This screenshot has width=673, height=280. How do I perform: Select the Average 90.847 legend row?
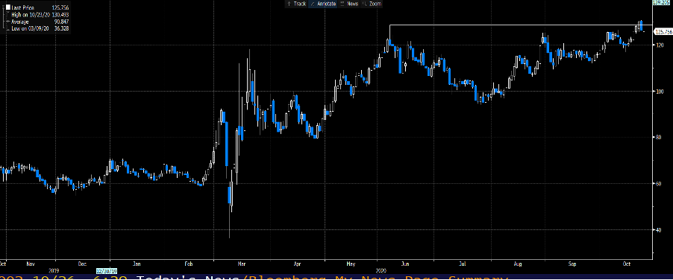[x=40, y=22]
